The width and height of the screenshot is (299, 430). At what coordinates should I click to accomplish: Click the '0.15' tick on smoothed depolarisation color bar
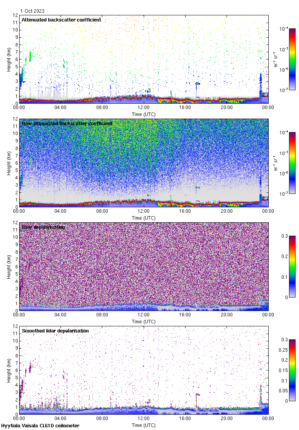click(x=283, y=370)
